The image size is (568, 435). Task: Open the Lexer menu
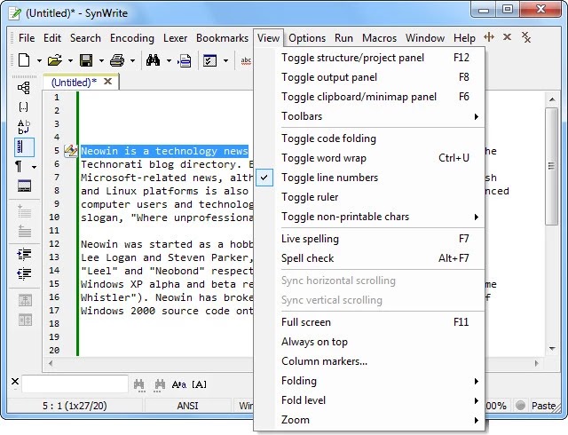[176, 37]
